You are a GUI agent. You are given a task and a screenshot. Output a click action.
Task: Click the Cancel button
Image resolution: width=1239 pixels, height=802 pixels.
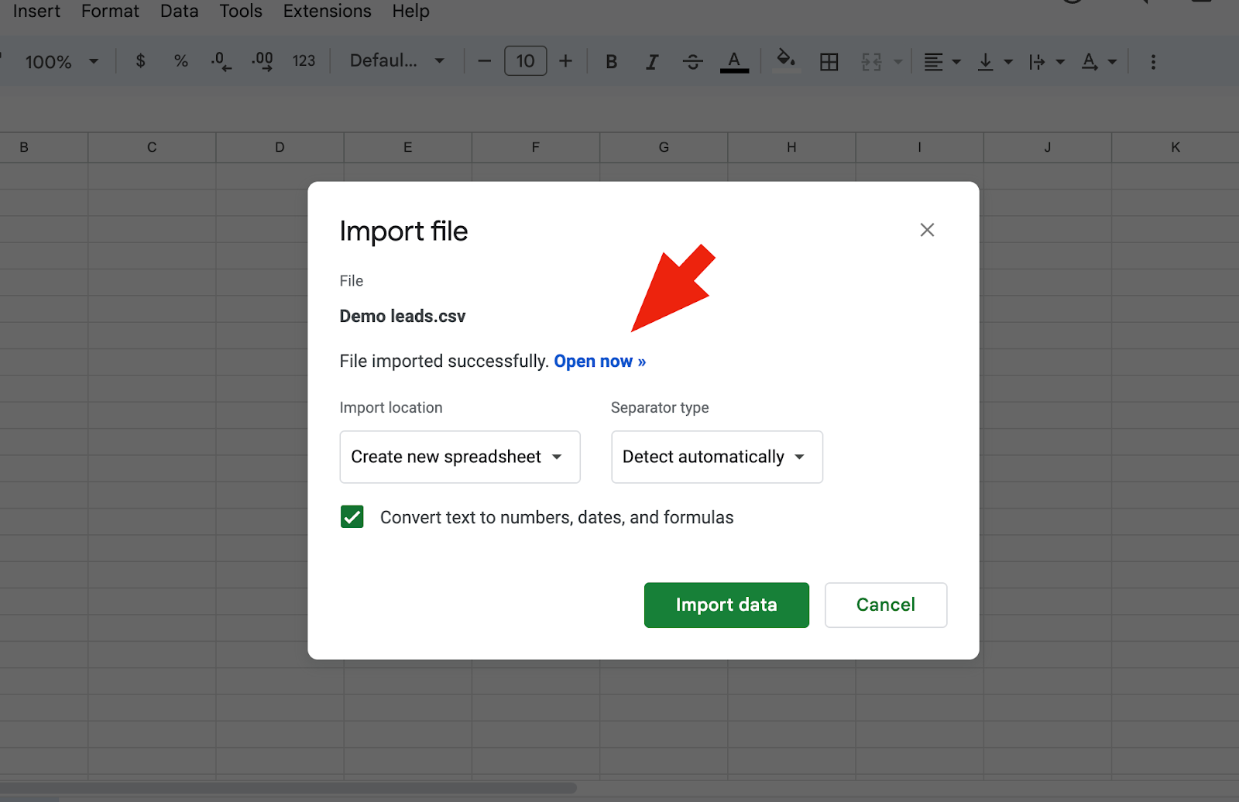point(886,605)
